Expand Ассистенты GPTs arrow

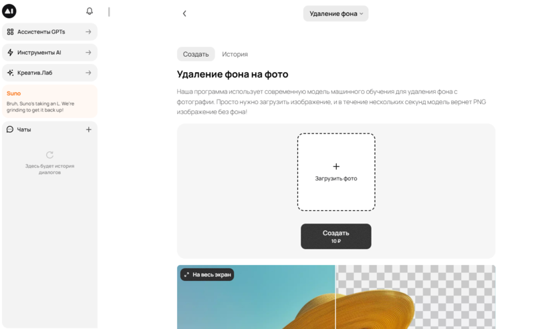coord(88,32)
